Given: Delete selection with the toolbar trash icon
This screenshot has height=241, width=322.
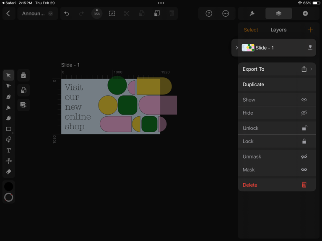Looking at the screenshot, I should [171, 13].
